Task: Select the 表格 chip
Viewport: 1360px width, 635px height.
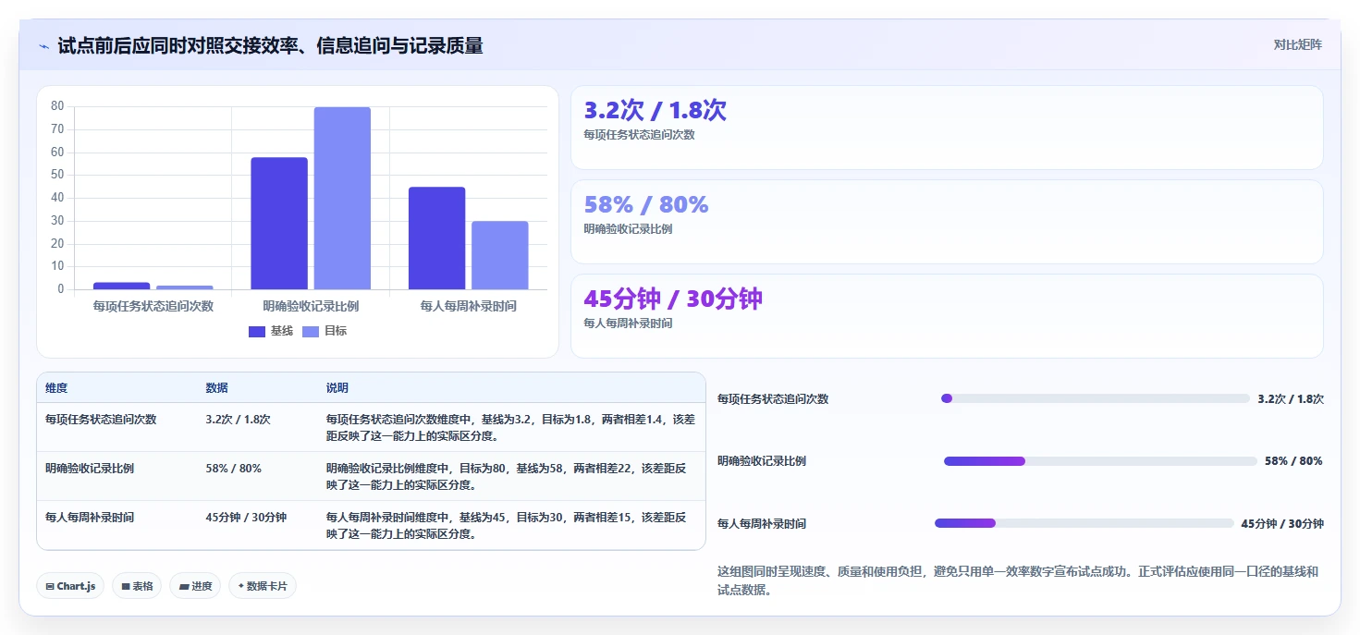Action: point(137,586)
